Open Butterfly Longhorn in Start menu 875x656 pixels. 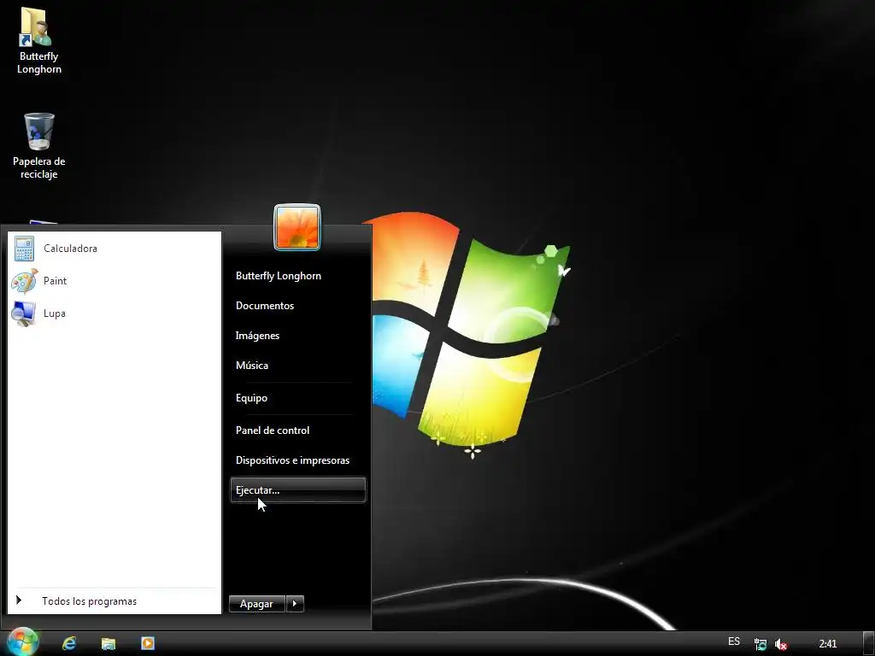(279, 276)
